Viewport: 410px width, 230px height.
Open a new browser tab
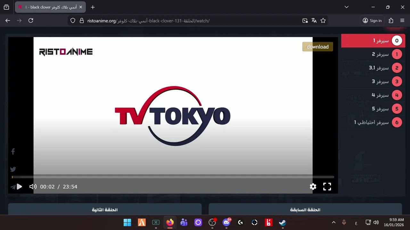pos(93,7)
